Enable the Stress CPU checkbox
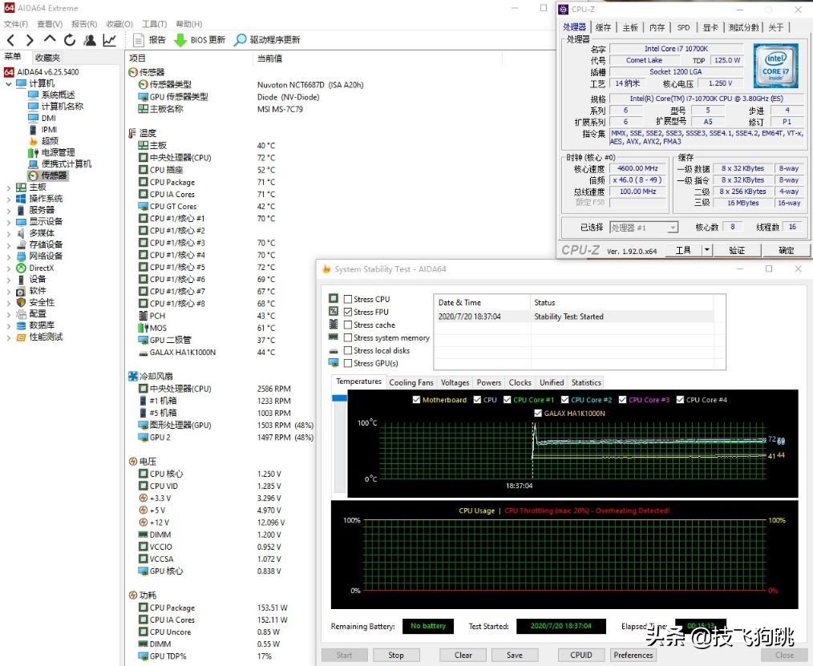Viewport: 813px width, 666px height. (x=347, y=299)
